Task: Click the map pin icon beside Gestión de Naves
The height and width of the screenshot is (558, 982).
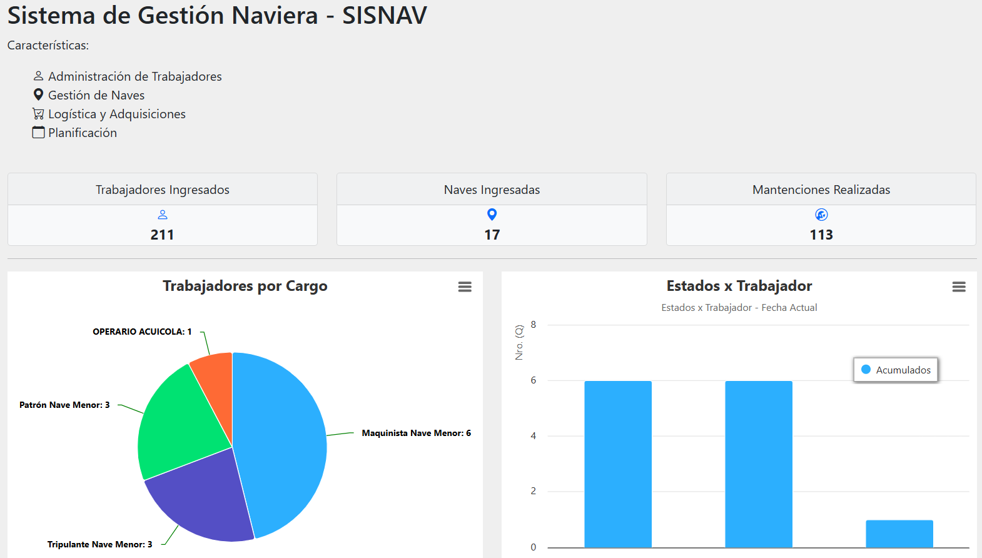Action: coord(38,95)
